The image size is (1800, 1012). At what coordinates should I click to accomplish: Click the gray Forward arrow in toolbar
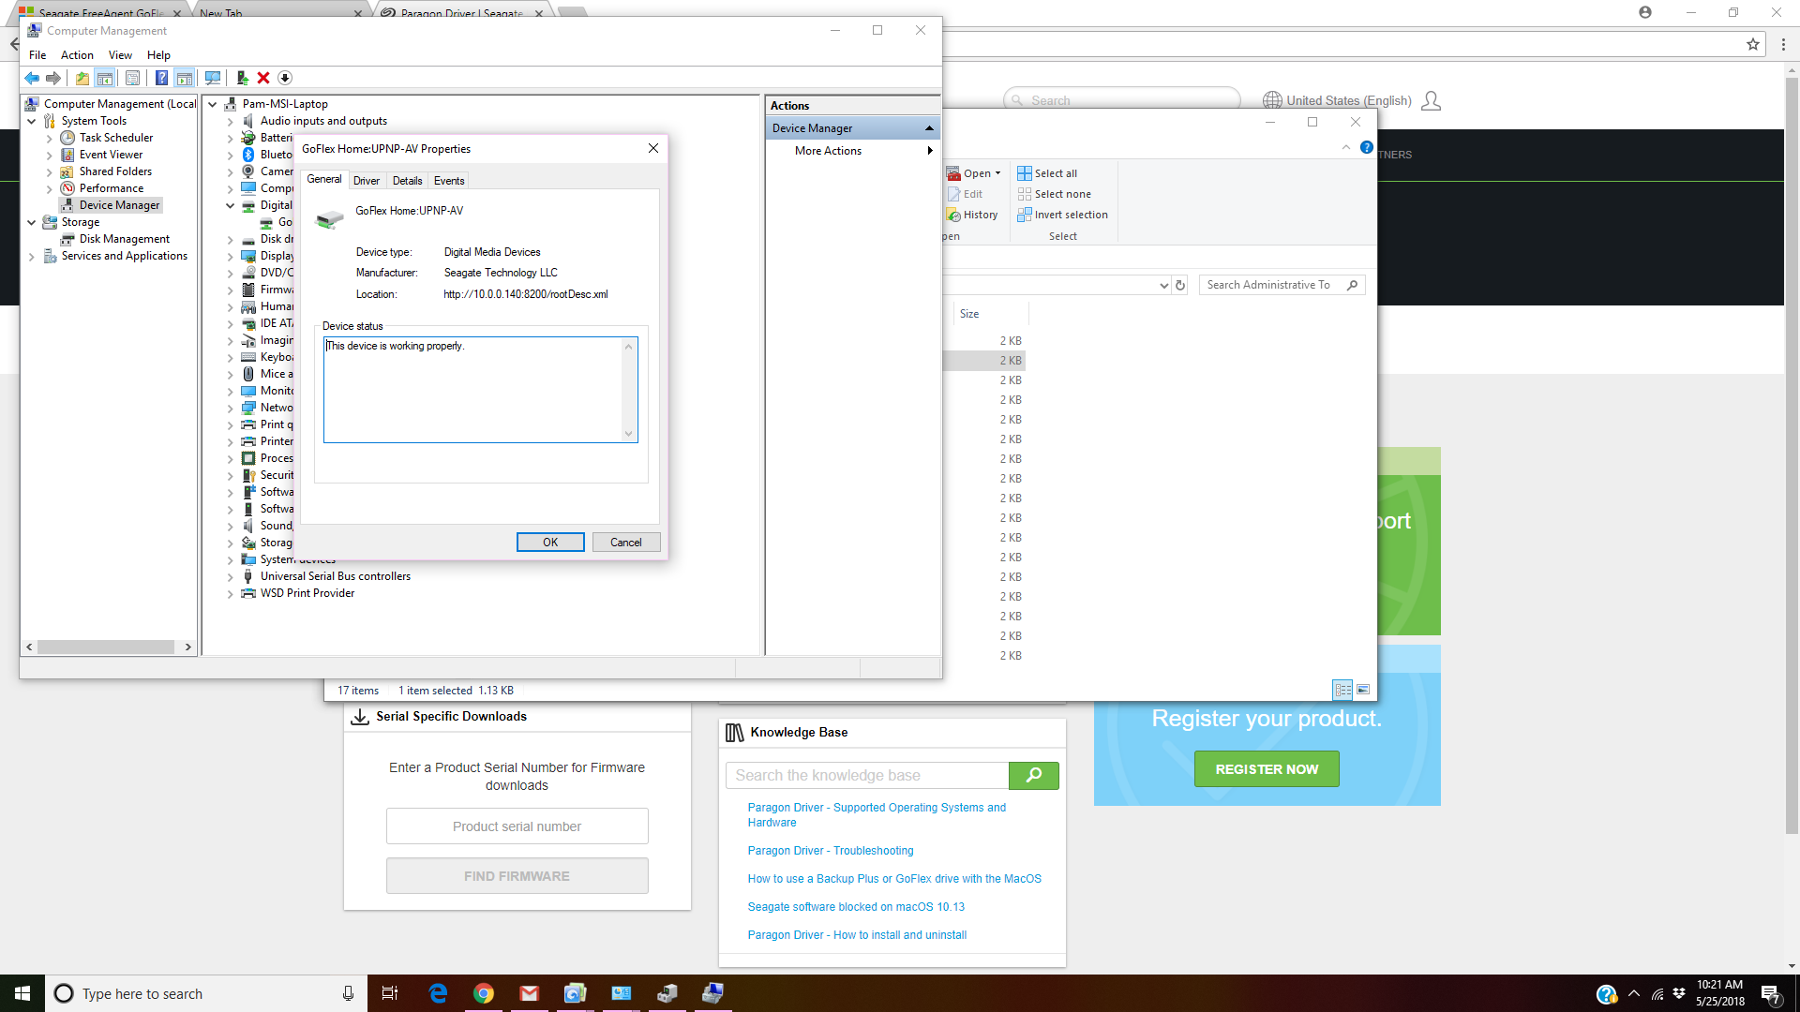[x=53, y=79]
